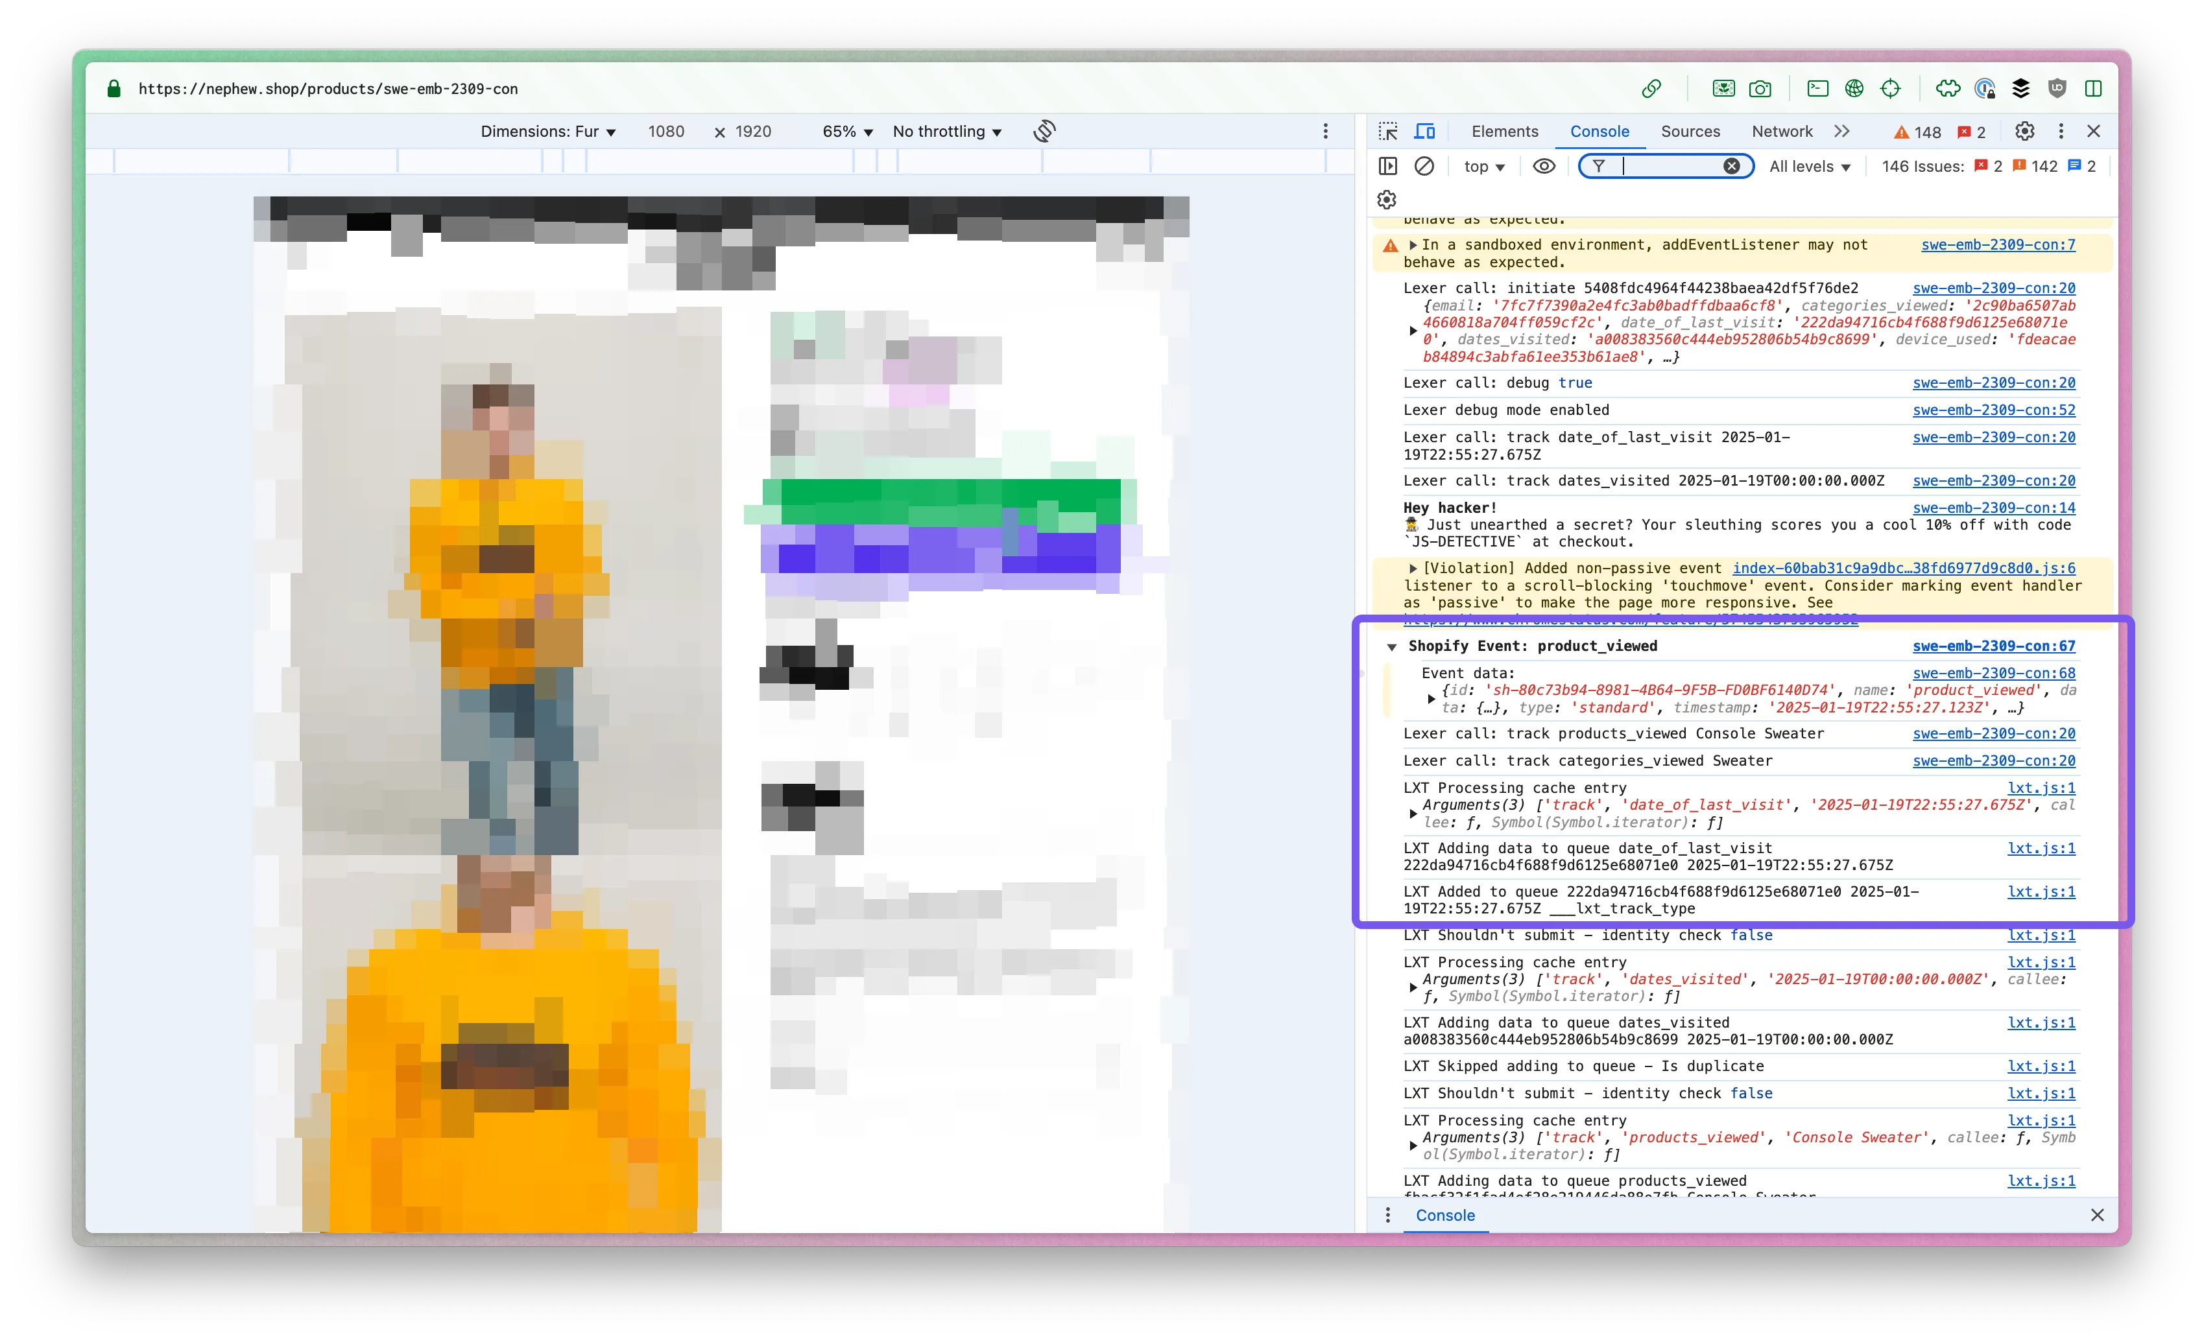Screen dimensions: 2204x1342
Task: Open console settings gear below the filter bar
Action: tap(1387, 200)
